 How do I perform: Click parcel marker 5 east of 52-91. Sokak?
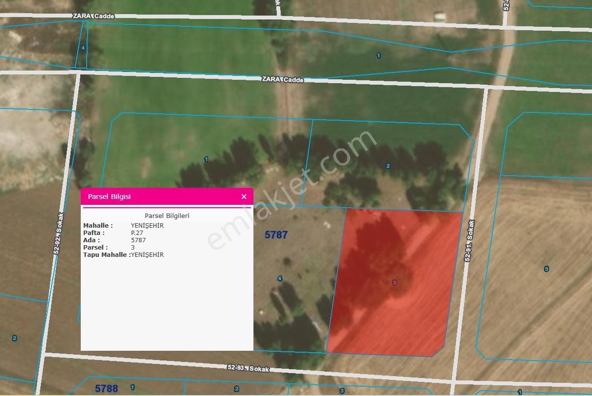tap(546, 269)
